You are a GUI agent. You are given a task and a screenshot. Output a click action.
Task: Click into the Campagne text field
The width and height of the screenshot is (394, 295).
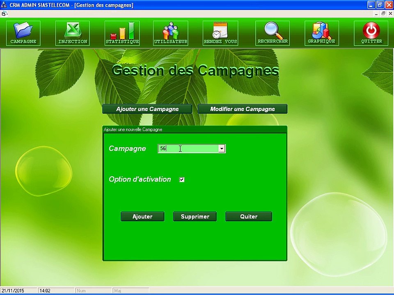point(188,148)
